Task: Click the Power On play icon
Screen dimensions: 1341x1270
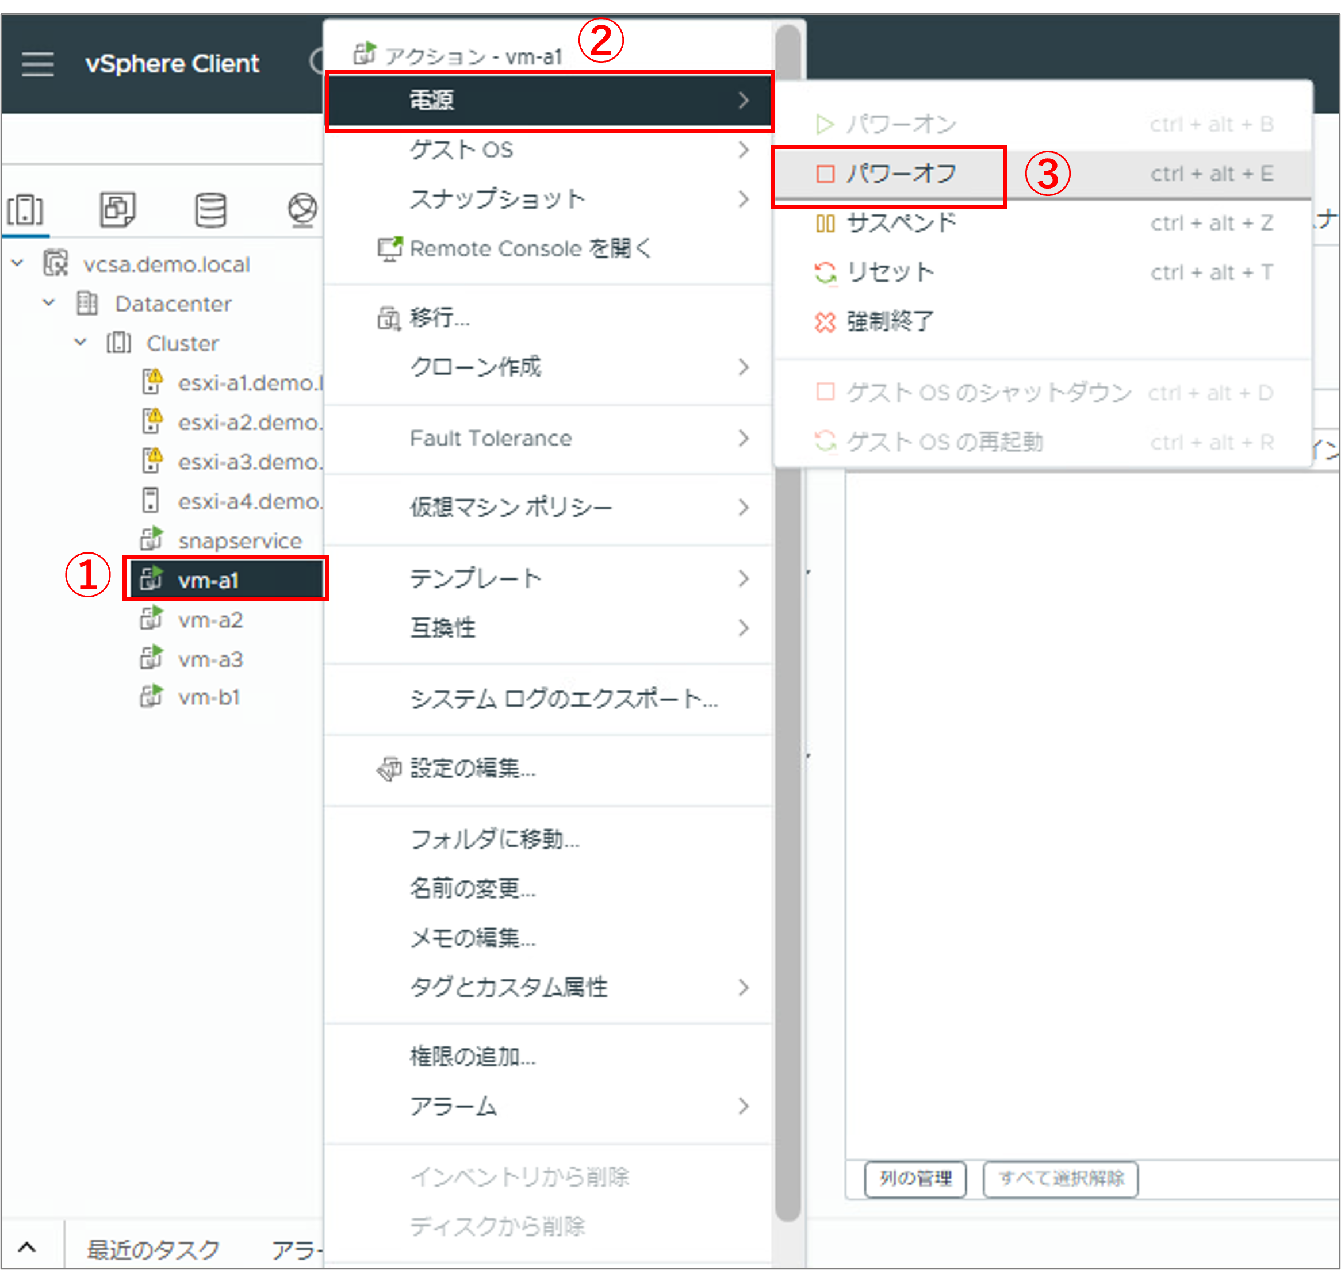Action: (x=825, y=125)
